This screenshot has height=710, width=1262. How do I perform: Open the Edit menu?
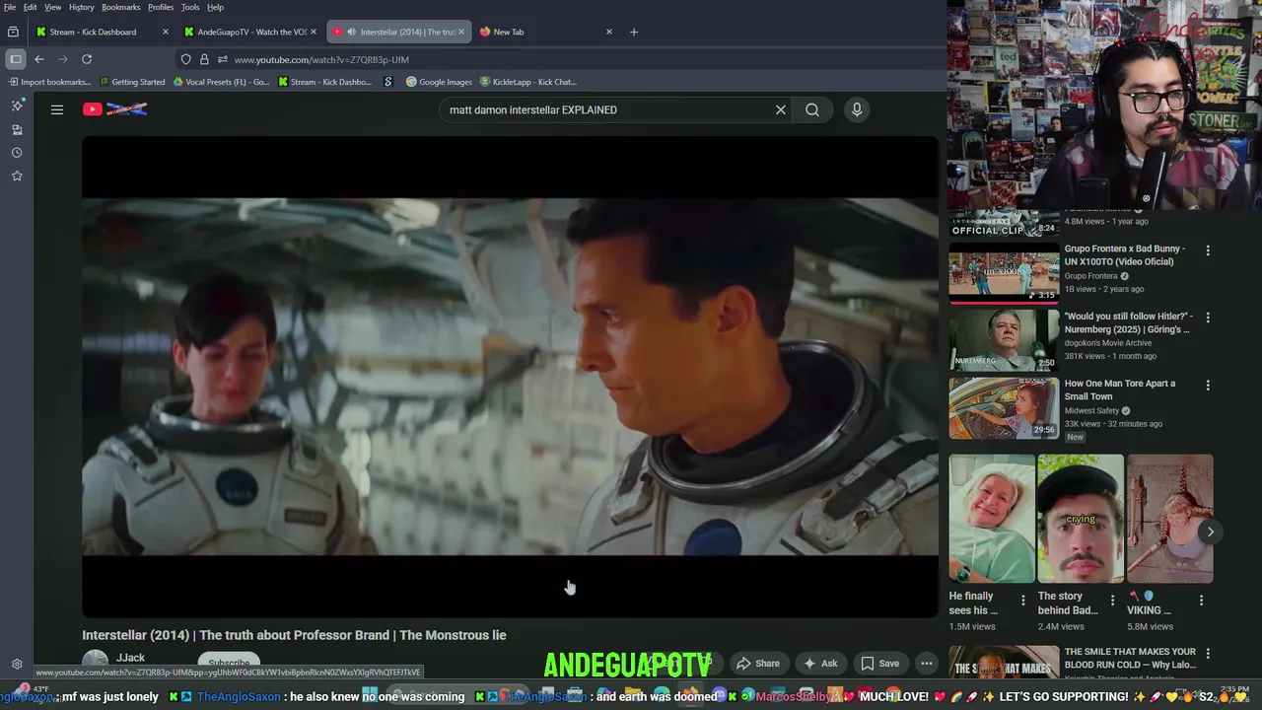tap(31, 7)
